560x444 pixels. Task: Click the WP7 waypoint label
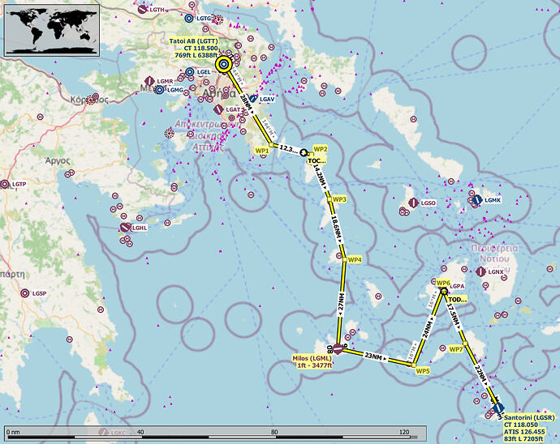(x=456, y=349)
